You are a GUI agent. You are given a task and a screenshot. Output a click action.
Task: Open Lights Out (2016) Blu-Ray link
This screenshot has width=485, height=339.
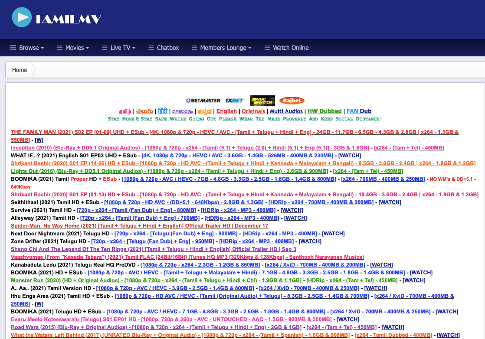click(x=170, y=171)
